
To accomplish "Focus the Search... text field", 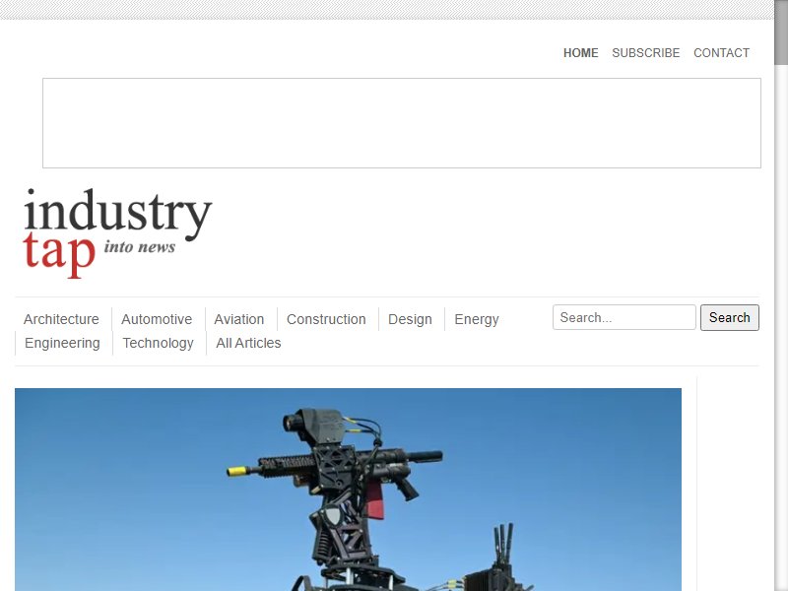I will (x=624, y=317).
